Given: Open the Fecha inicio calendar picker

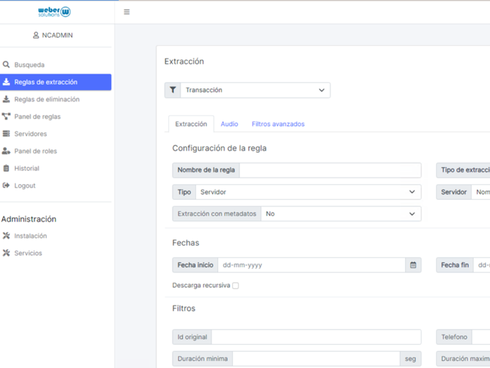Looking at the screenshot, I should 413,265.
